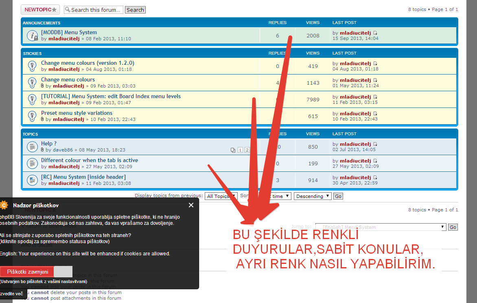This screenshot has height=303, width=477.
Task: Click topic icon beside Help ?
Action: click(32, 147)
